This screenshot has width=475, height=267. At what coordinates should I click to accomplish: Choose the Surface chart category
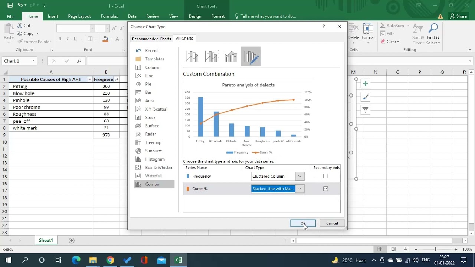tap(152, 126)
